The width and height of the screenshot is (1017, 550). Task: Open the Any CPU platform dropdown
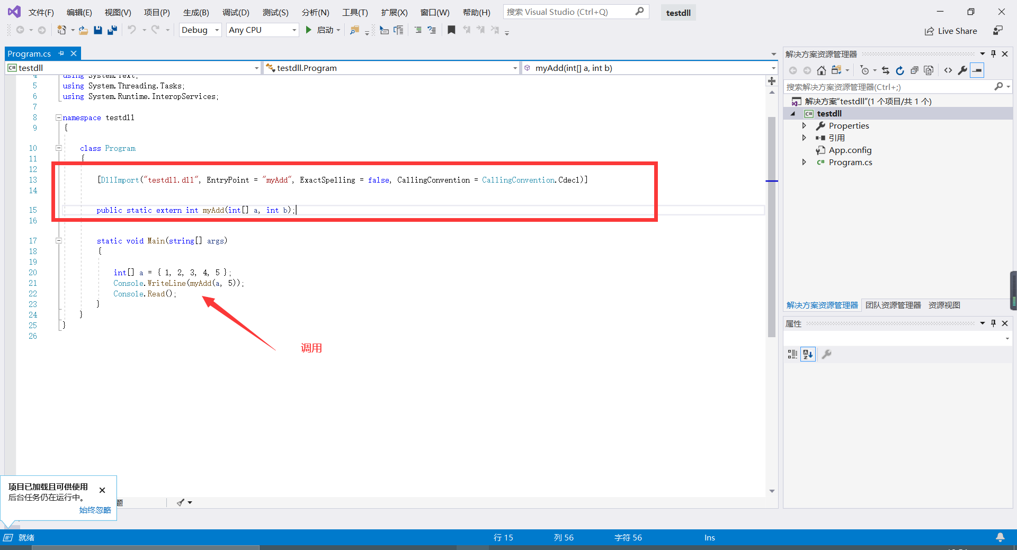coord(263,30)
